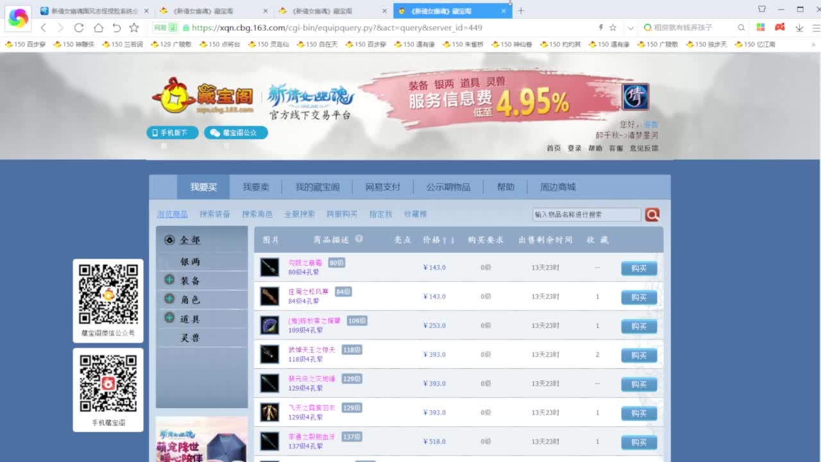Bookmark this page with the star outline icon
This screenshot has width=821, height=462.
tap(133, 28)
